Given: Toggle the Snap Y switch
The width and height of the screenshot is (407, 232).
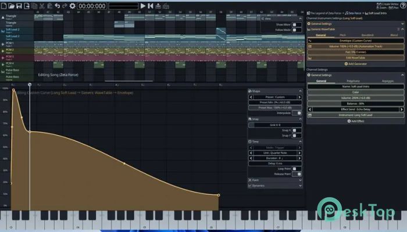Looking at the screenshot, I should pos(297,135).
